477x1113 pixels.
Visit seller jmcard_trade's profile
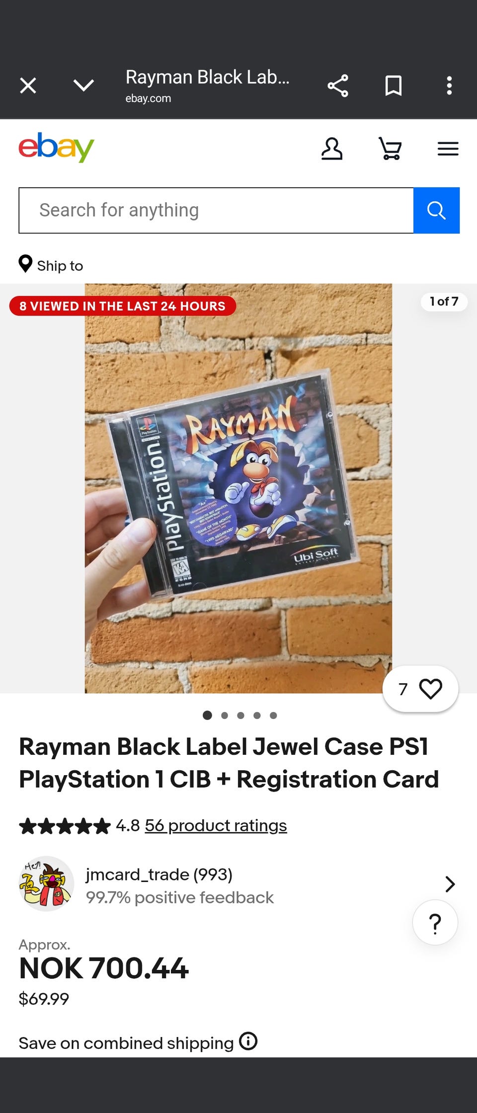pos(159,874)
